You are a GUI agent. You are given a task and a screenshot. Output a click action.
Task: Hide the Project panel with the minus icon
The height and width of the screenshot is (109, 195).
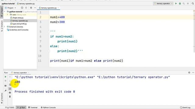point(35,8)
